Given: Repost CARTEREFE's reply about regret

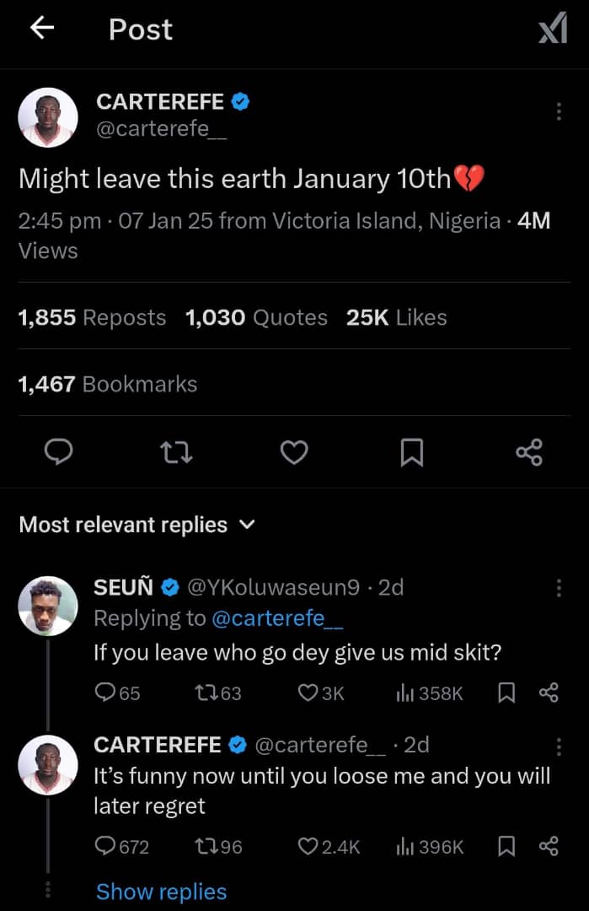Looking at the screenshot, I should pyautogui.click(x=206, y=846).
